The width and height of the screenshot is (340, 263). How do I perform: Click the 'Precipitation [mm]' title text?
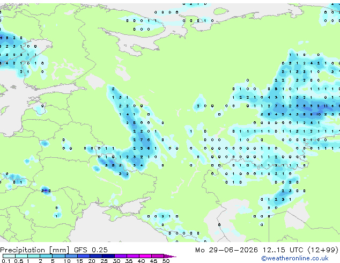coord(35,250)
